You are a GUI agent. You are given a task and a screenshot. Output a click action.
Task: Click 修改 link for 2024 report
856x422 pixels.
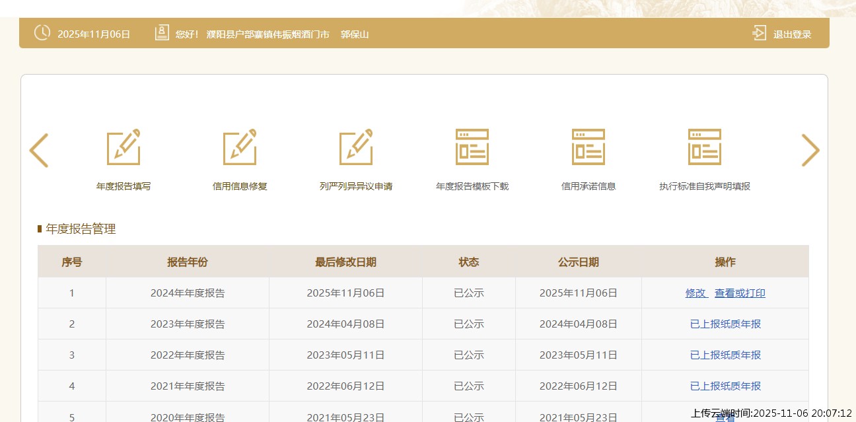click(695, 293)
